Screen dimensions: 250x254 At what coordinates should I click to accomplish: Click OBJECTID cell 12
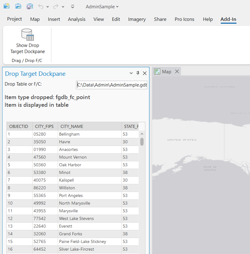[x=19, y=218]
